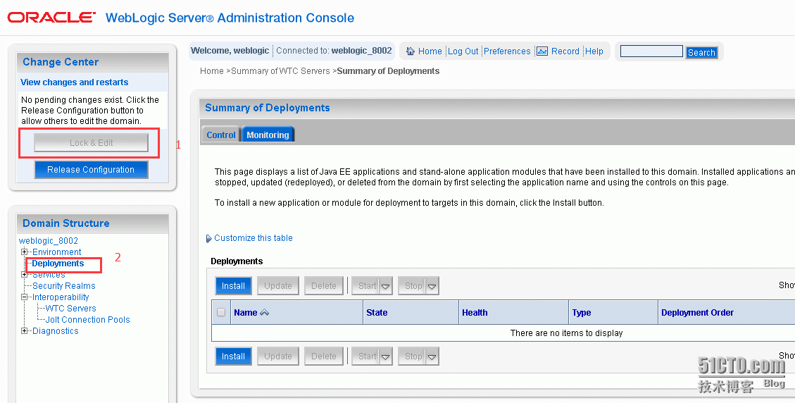
Task: Click the bottom Delete button
Action: coord(324,356)
